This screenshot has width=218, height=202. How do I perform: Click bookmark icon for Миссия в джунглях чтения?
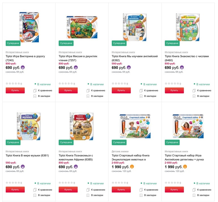tap(88, 96)
